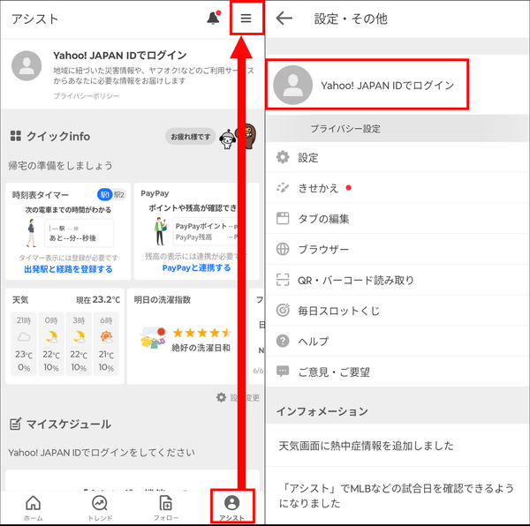Tap Yahoo! JAPAN IDでログイン heading on the アシスト screen
The height and width of the screenshot is (526, 530).
pos(120,56)
